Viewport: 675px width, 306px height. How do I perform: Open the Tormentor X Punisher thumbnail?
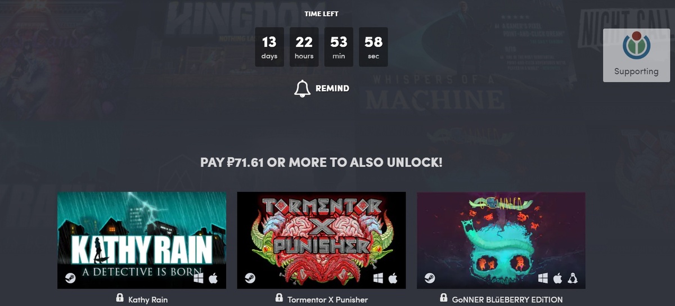tap(321, 240)
